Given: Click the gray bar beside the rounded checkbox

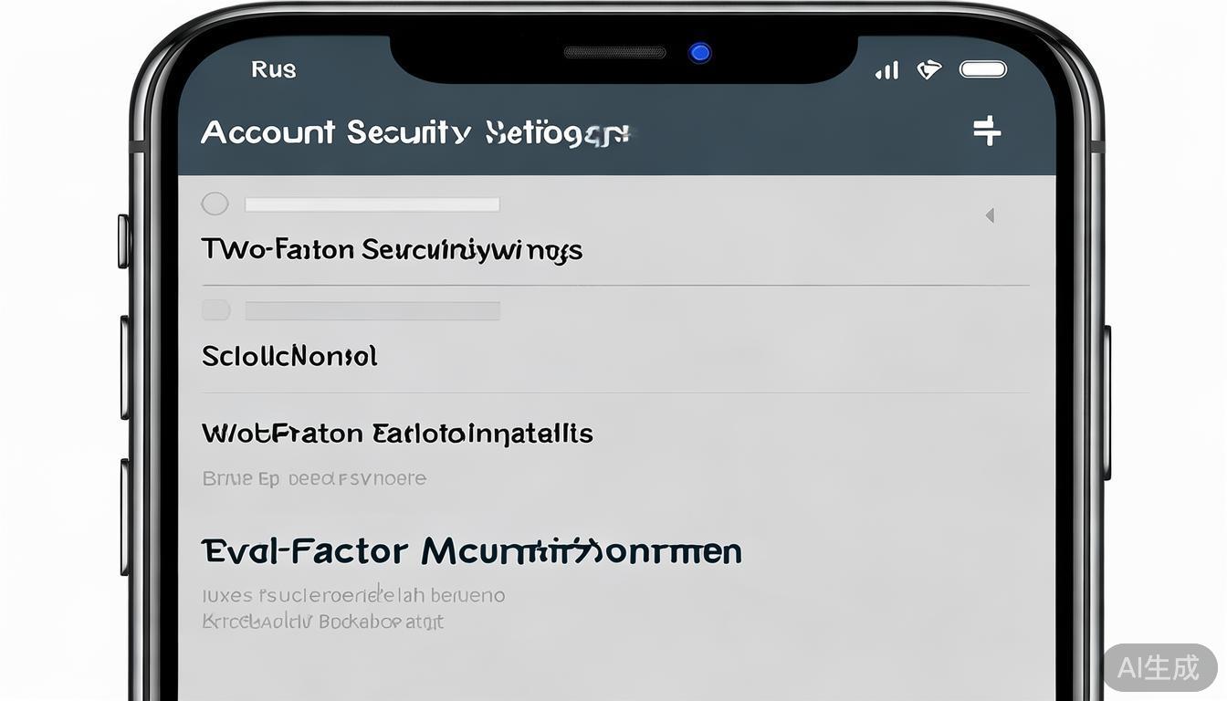Looking at the screenshot, I should (372, 311).
